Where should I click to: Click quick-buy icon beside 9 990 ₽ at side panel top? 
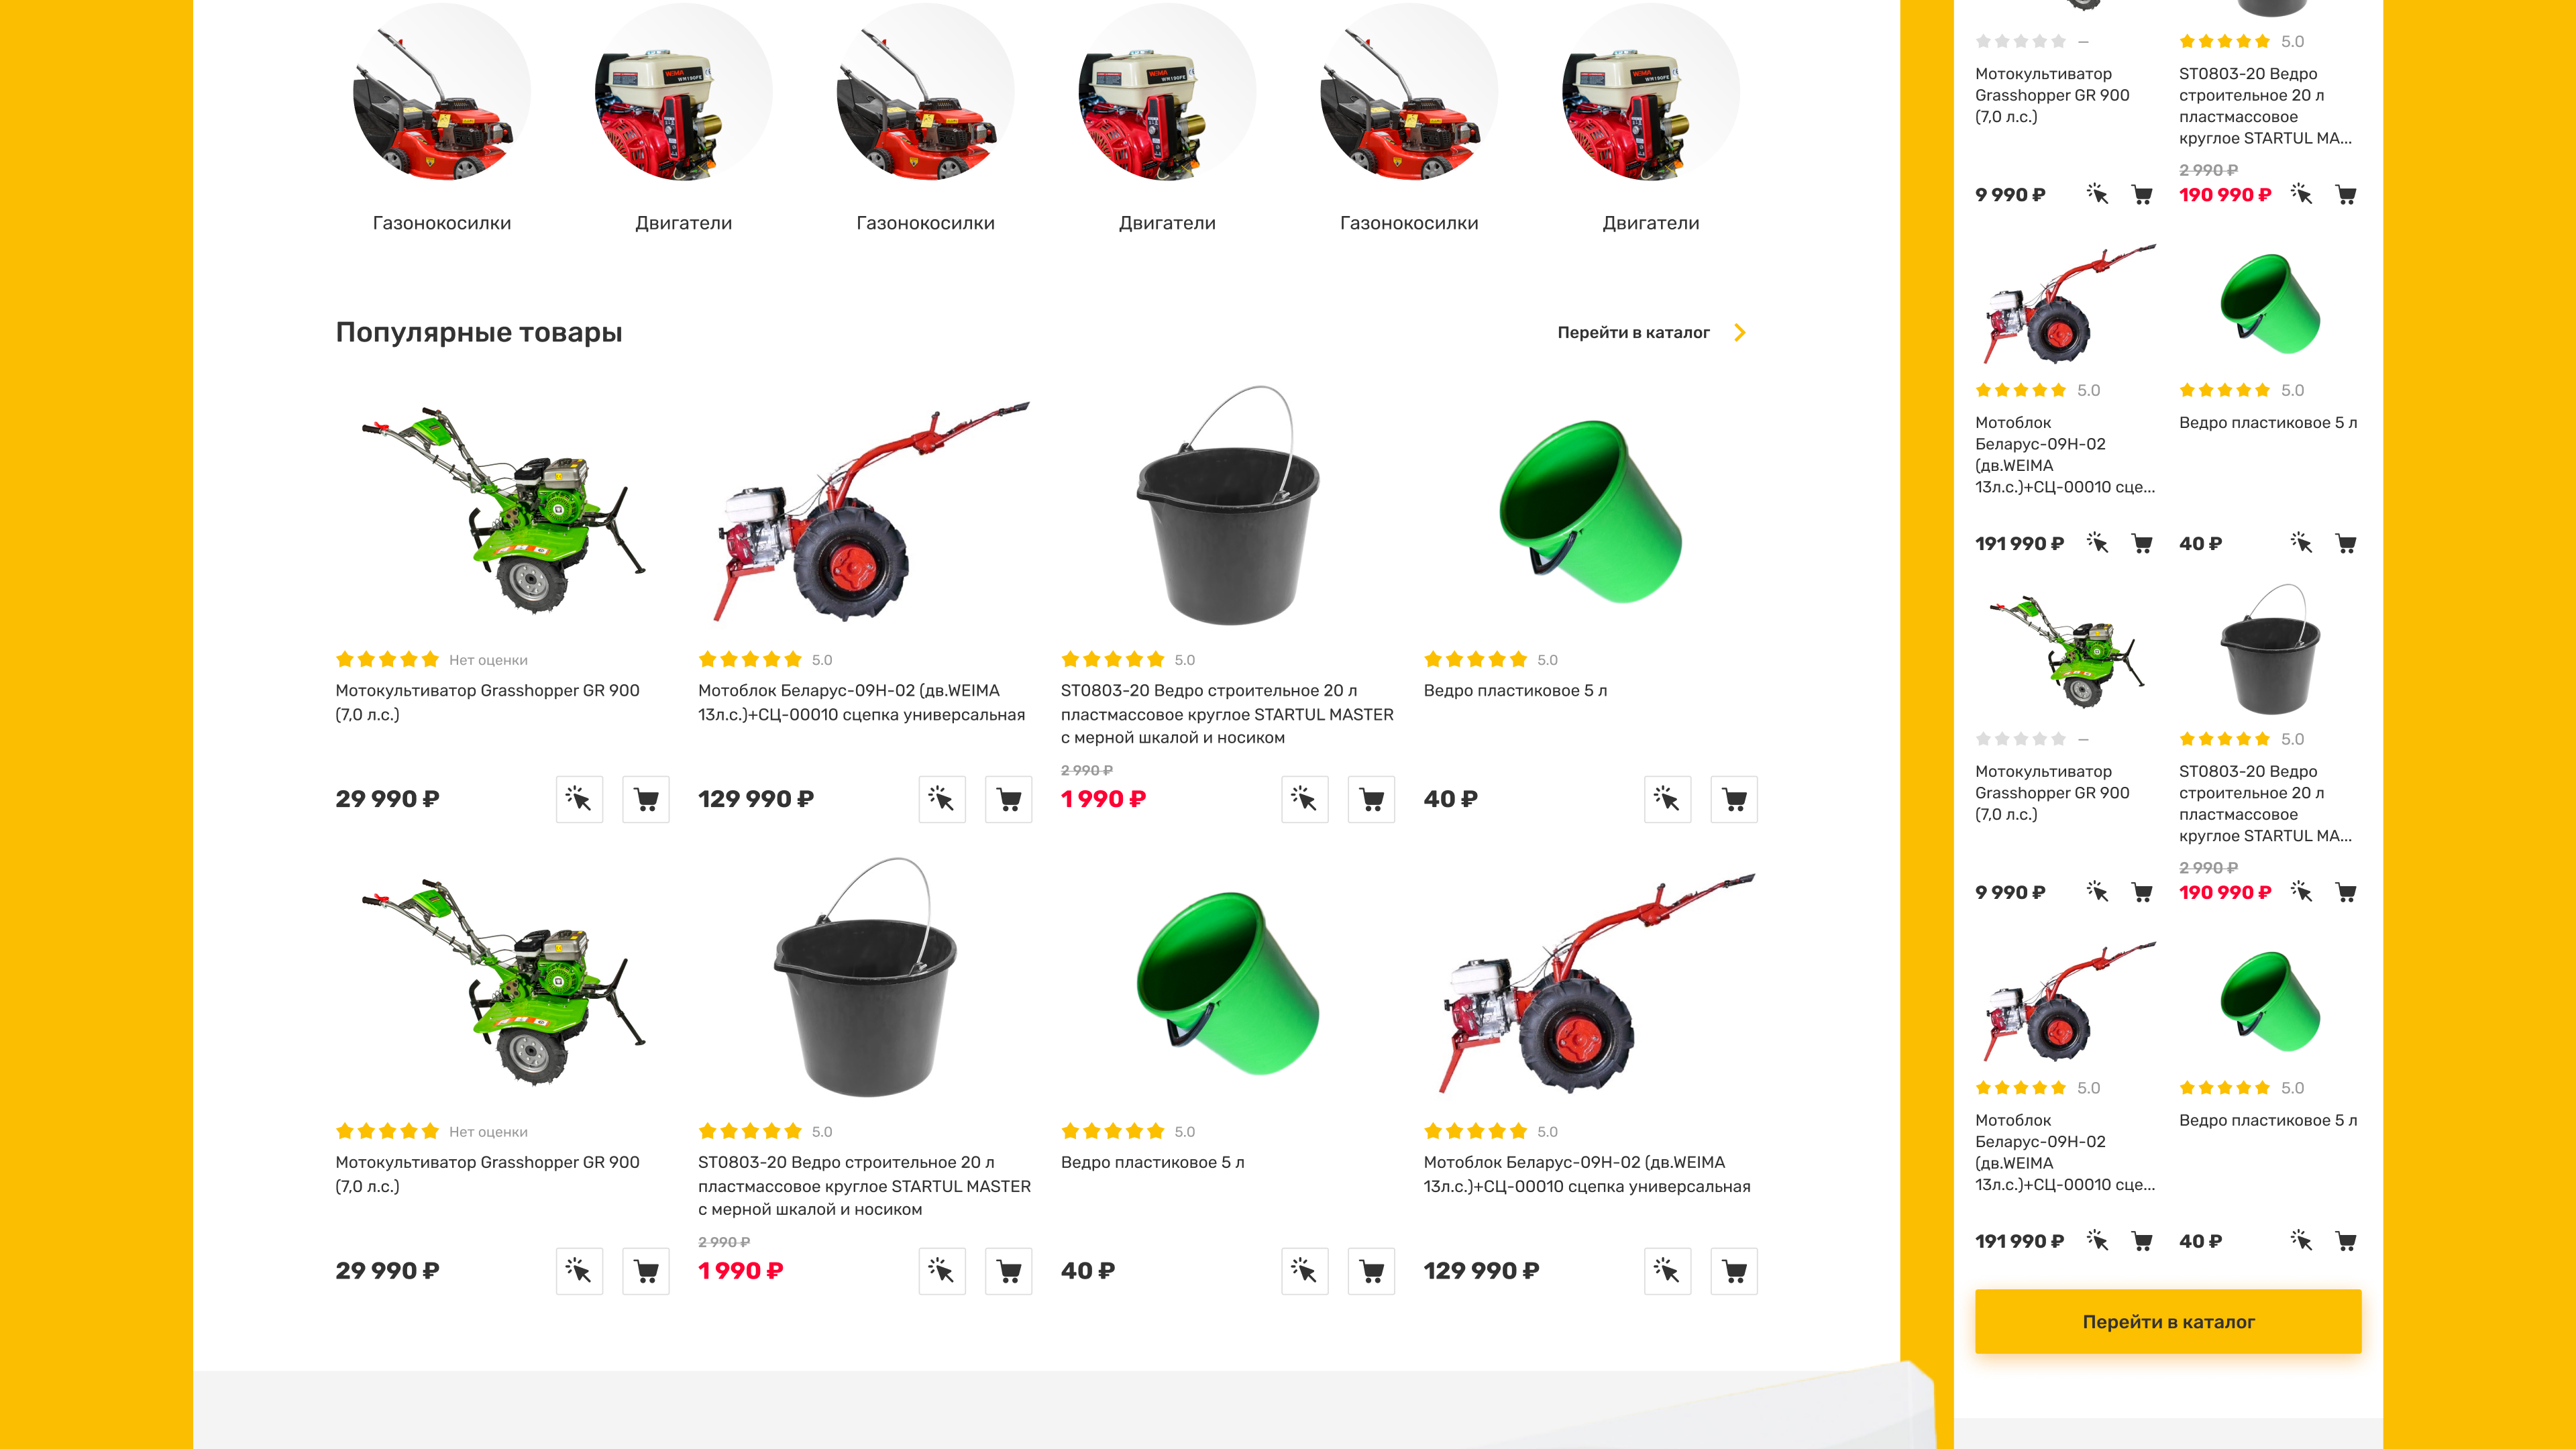(2098, 195)
